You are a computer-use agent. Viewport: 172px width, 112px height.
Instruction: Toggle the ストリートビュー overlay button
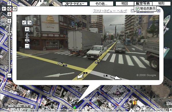(x=75, y=4)
